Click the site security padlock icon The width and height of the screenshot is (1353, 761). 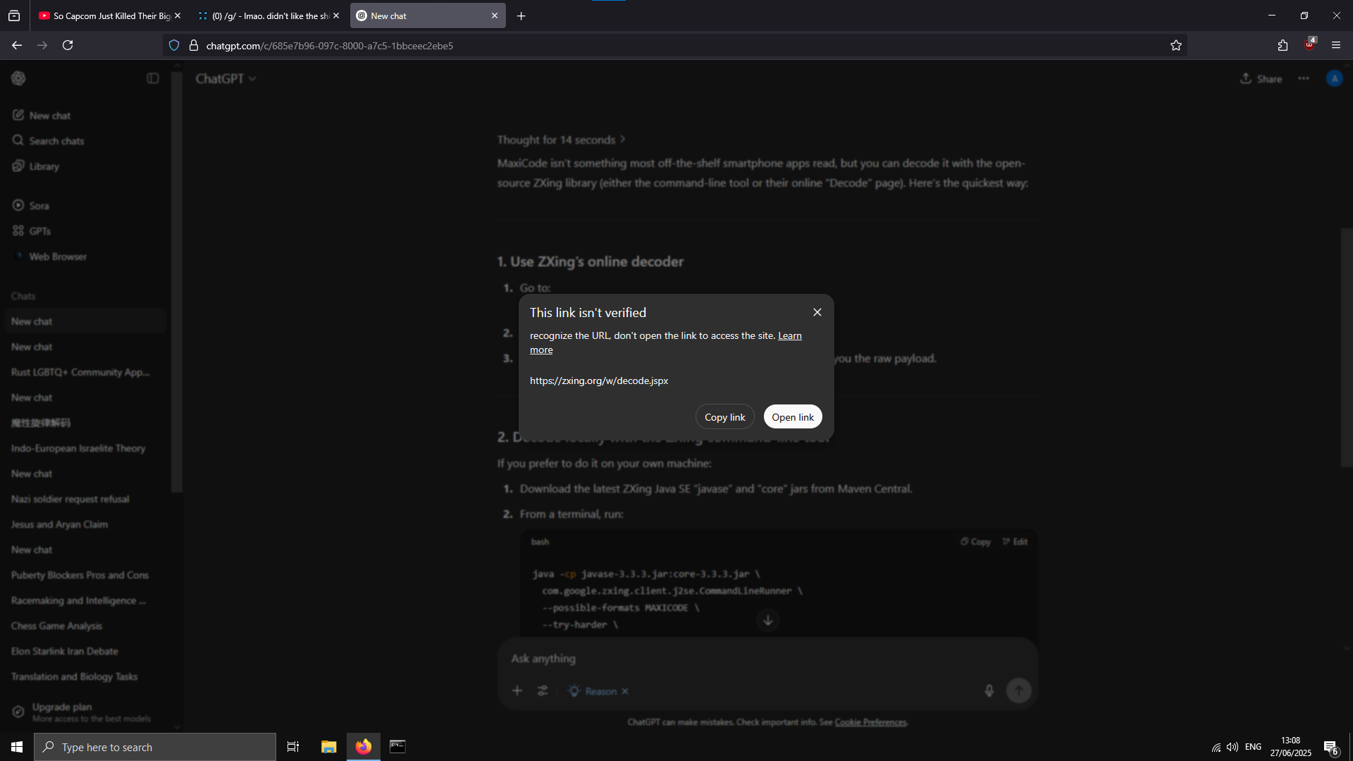tap(194, 45)
